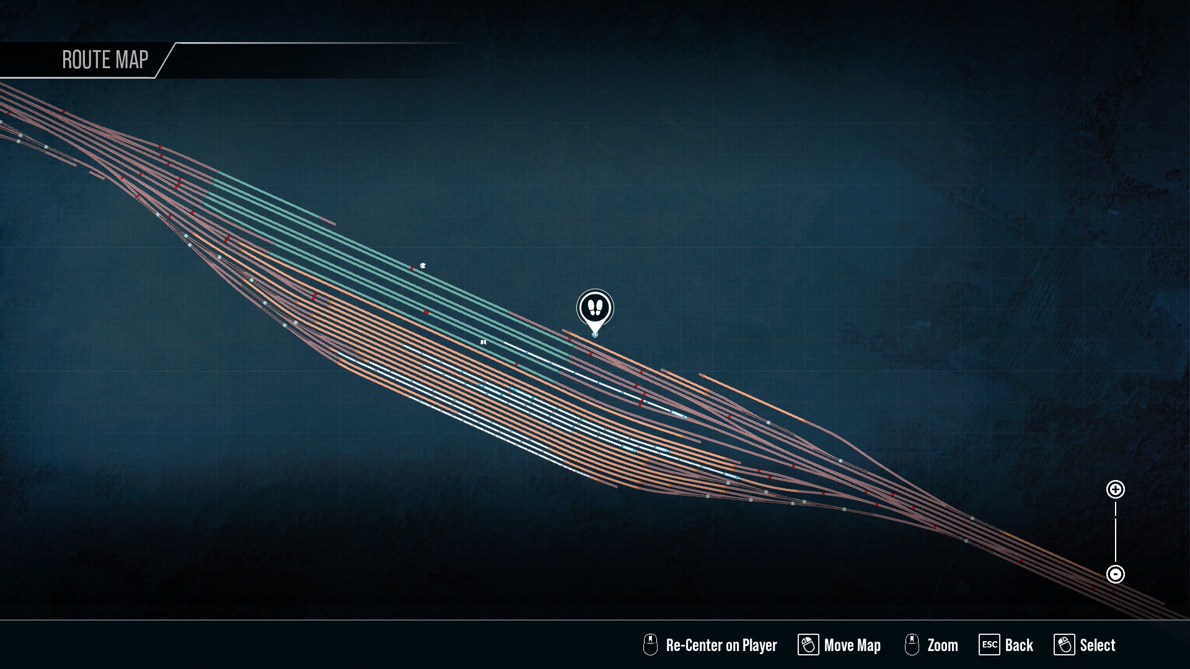Click the Move Map mouse icon
Viewport: 1190px width, 669px height.
[x=808, y=645]
